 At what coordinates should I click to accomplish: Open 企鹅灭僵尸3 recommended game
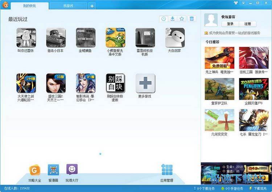click(251, 88)
